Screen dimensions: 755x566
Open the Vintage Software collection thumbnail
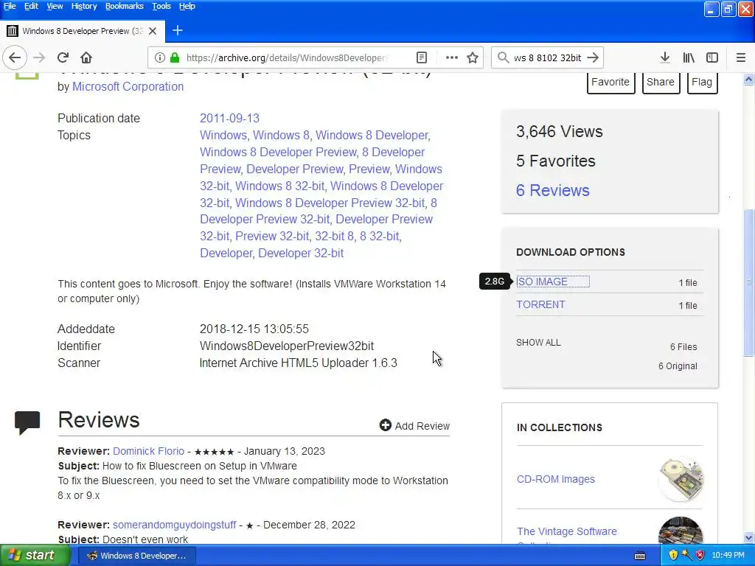(681, 531)
